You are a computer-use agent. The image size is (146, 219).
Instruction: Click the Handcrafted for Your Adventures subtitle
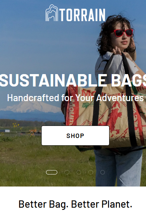(x=76, y=97)
